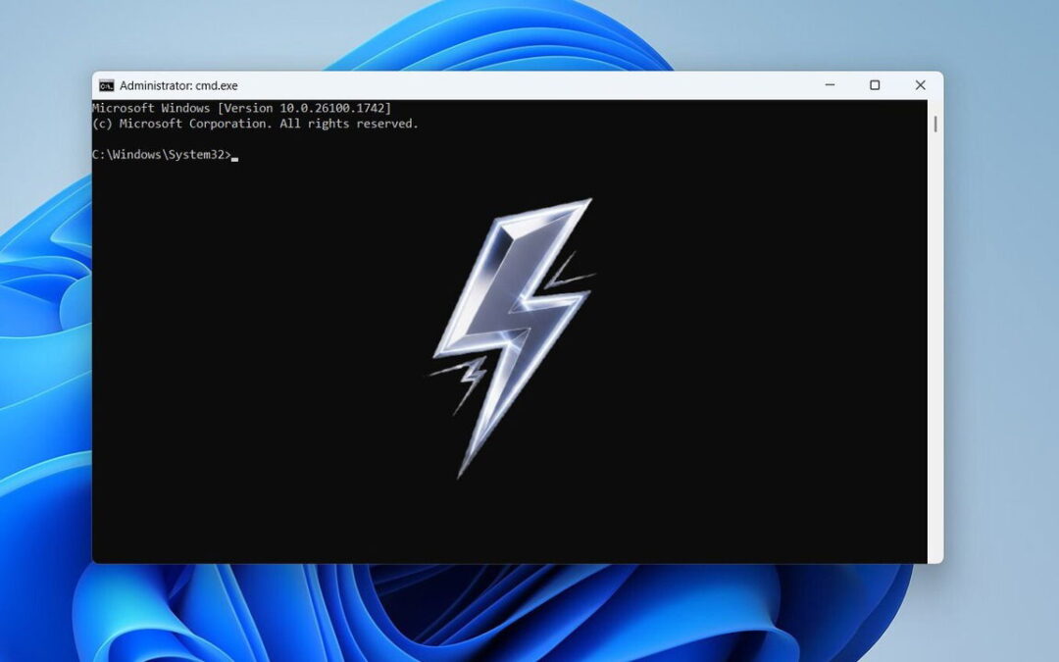
Task: Click the blinking cursor after the prompt
Action: [235, 157]
